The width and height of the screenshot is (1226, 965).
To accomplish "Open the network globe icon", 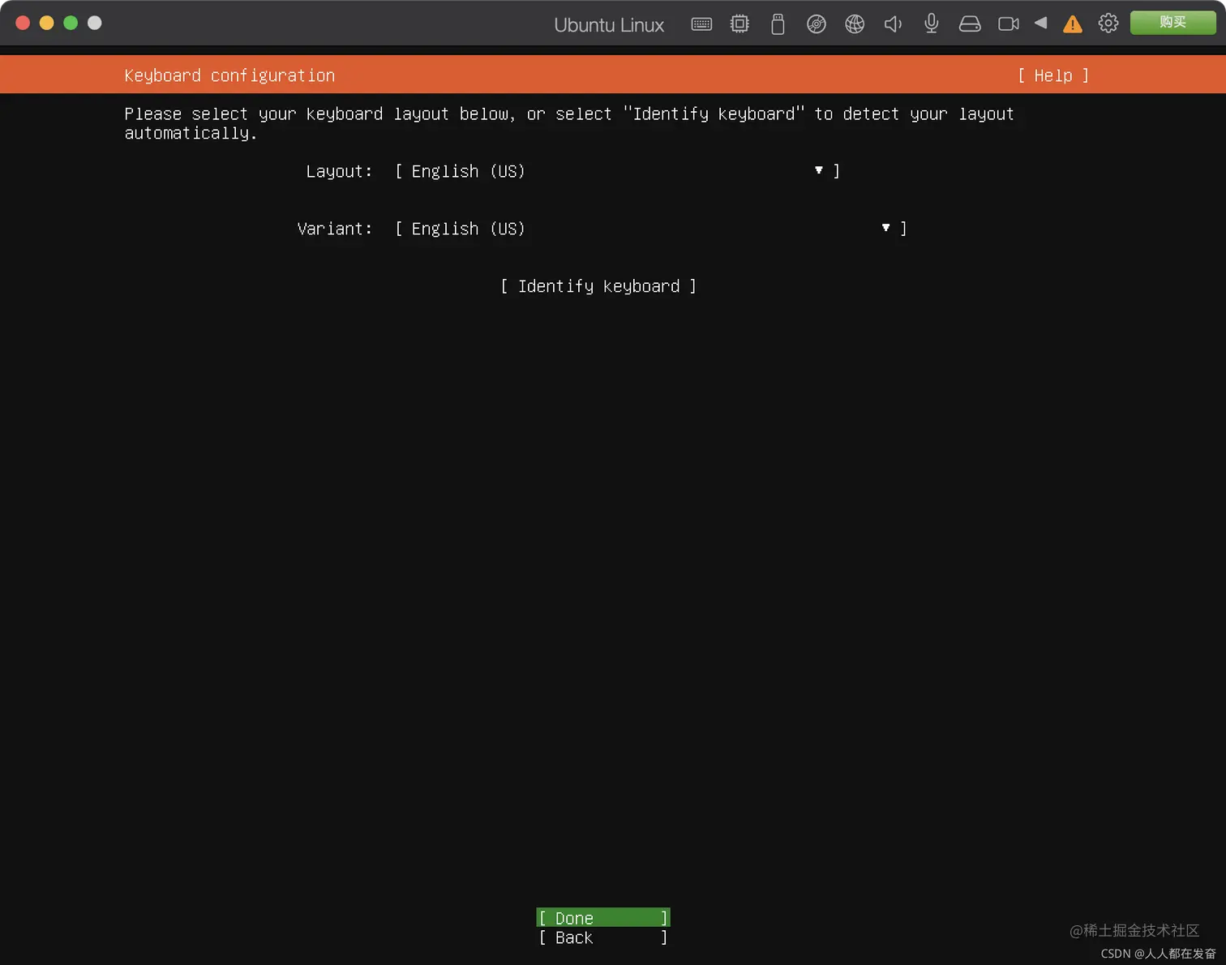I will [x=855, y=24].
